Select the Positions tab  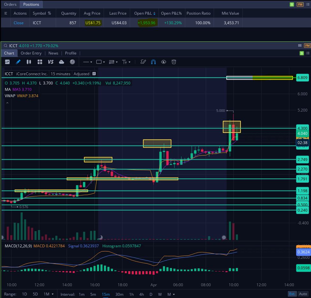(x=31, y=4)
